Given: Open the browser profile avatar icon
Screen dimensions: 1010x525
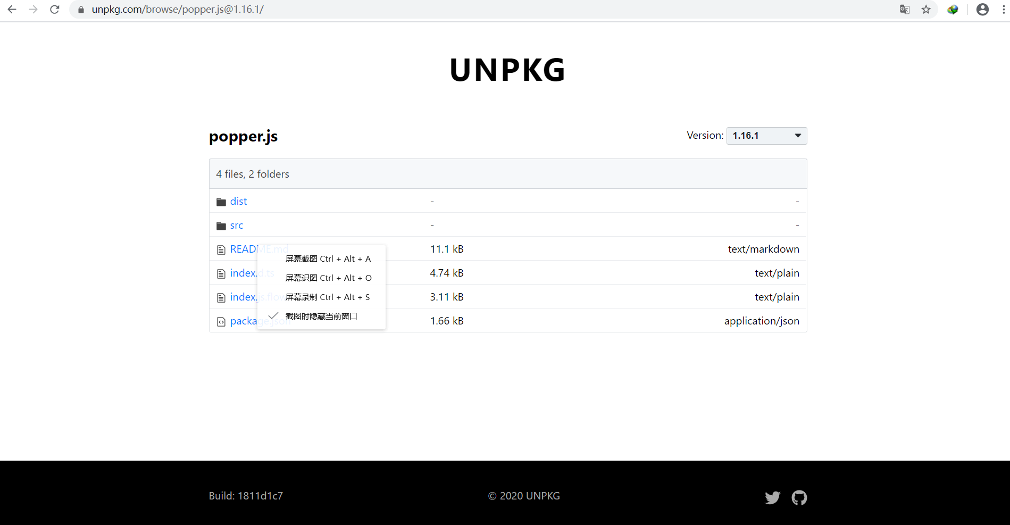Looking at the screenshot, I should (x=982, y=9).
